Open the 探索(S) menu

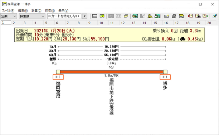point(50,11)
